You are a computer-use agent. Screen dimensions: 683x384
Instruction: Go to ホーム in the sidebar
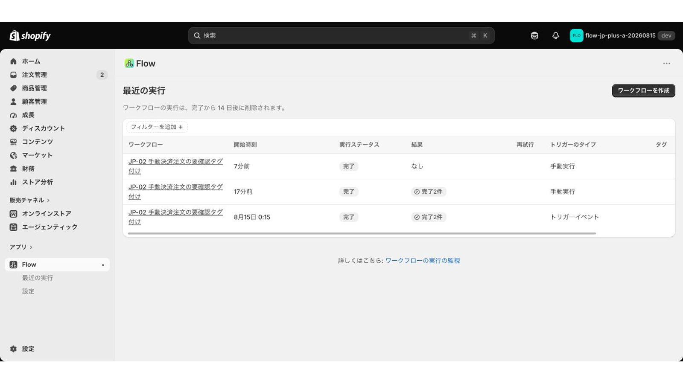pyautogui.click(x=31, y=61)
